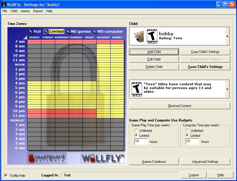Open the Report menu
This screenshot has height=181, width=237.
click(38, 11)
